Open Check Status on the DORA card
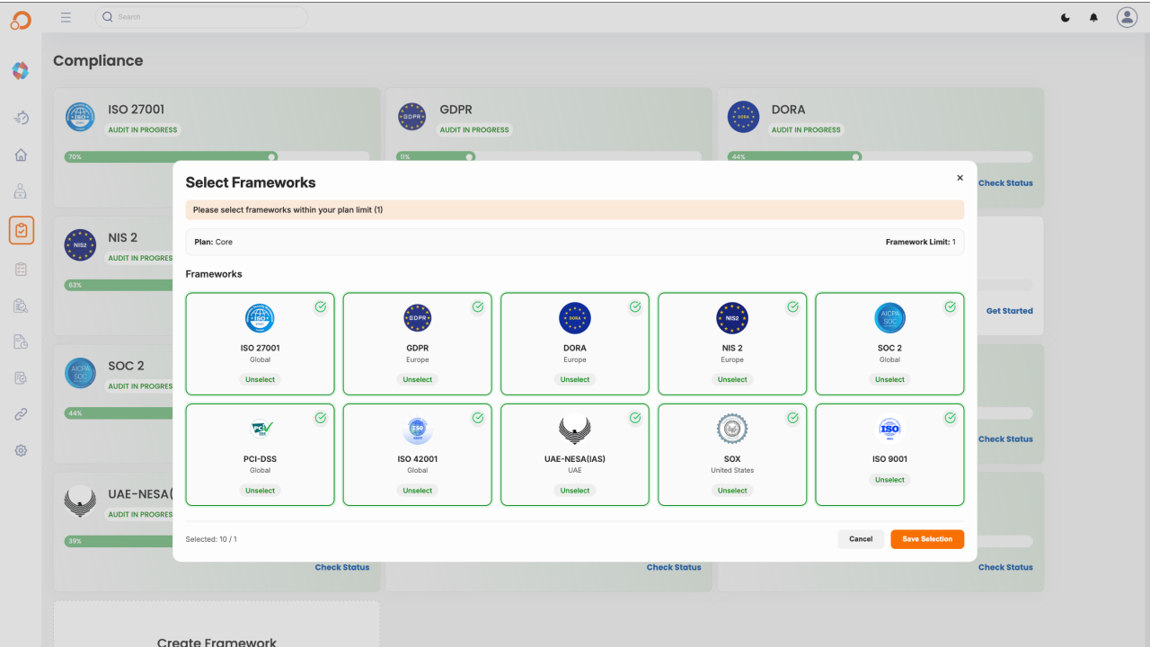 tap(1005, 183)
